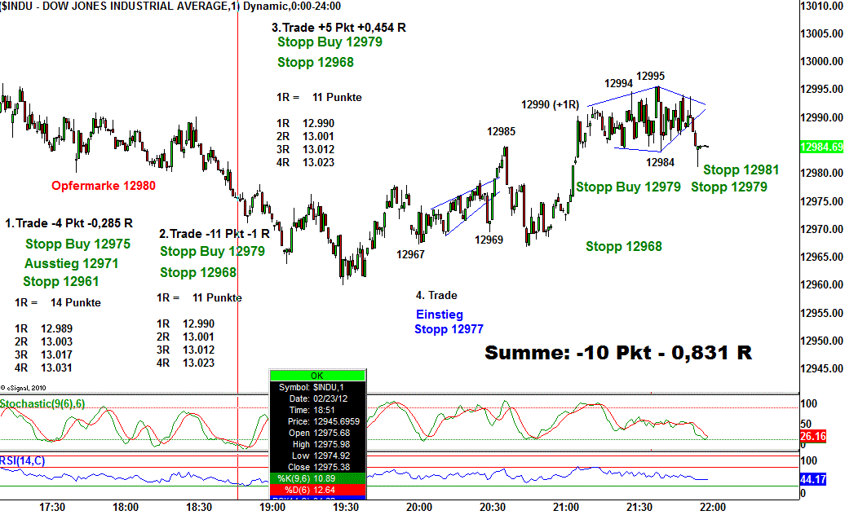Click the red %D(6) row in data window
The height and width of the screenshot is (515, 845).
click(x=317, y=490)
